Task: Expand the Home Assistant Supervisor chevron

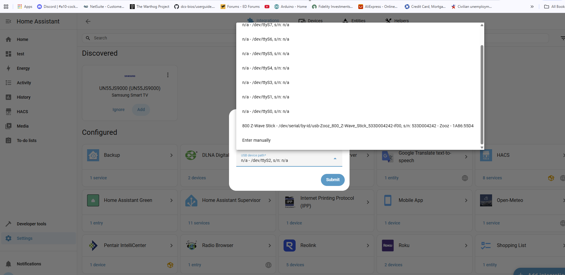Action: pos(270,200)
